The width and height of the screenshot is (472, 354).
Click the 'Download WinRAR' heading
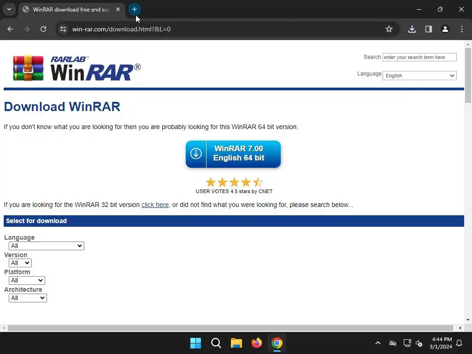[x=62, y=106]
